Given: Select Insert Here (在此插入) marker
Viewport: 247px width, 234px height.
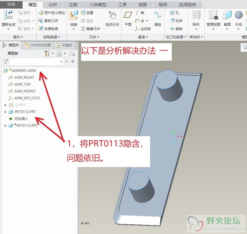Looking at the screenshot, I should click(21, 119).
